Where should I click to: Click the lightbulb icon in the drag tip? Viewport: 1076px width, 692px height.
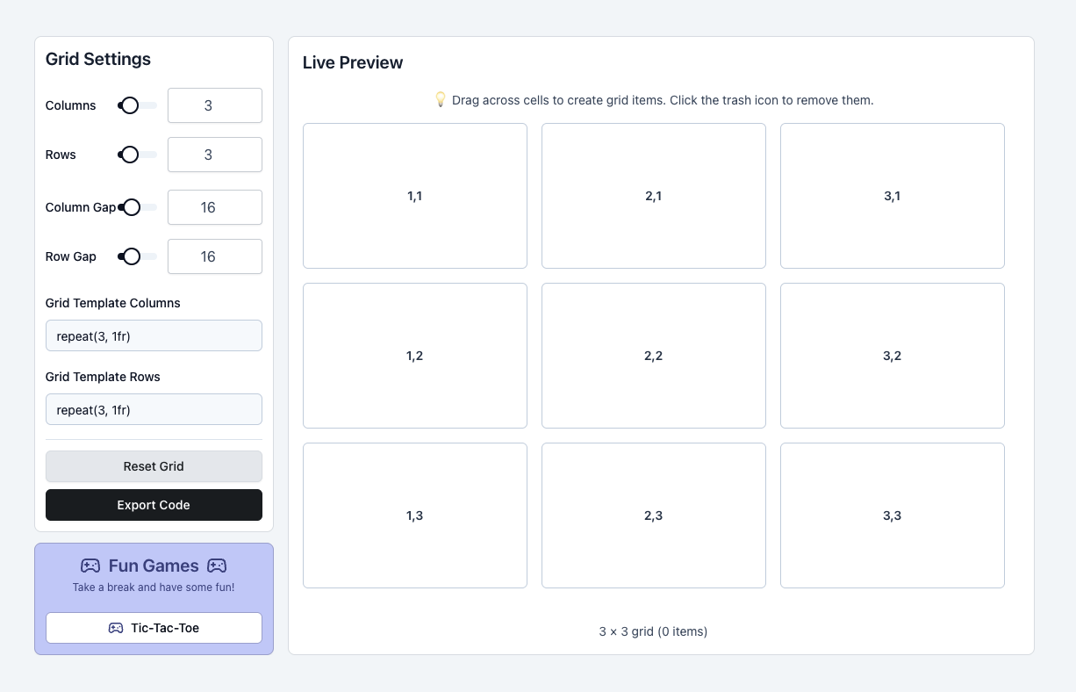point(440,99)
